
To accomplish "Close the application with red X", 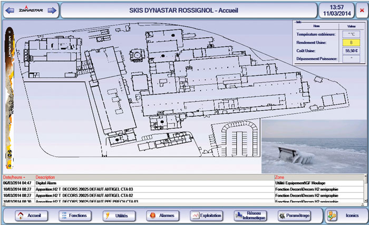I will 362,10.
